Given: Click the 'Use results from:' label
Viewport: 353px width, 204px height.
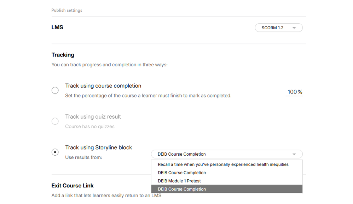Looking at the screenshot, I should (x=83, y=157).
